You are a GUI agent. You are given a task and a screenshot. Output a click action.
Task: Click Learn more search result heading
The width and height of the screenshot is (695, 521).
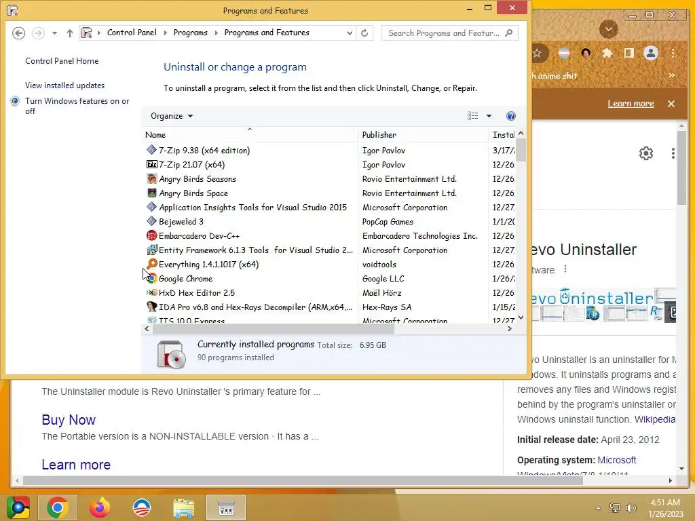pos(76,465)
